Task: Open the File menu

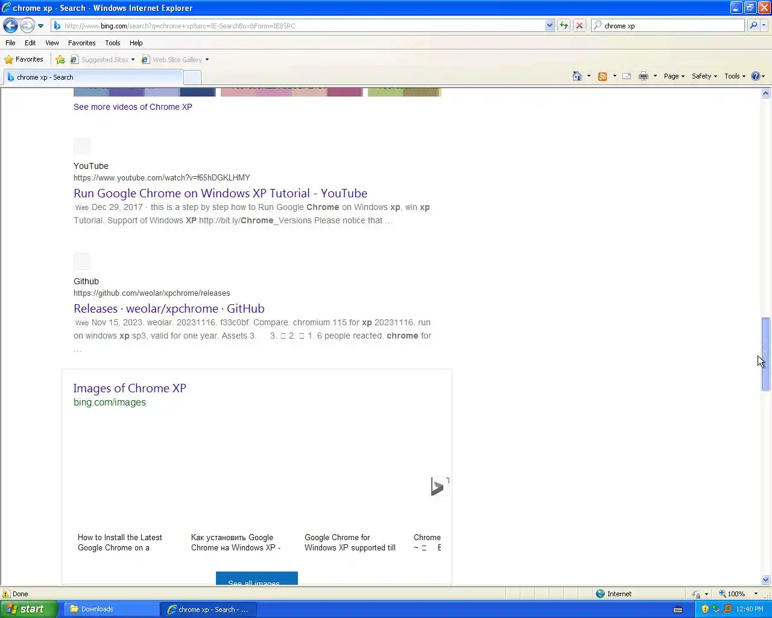Action: (x=10, y=43)
